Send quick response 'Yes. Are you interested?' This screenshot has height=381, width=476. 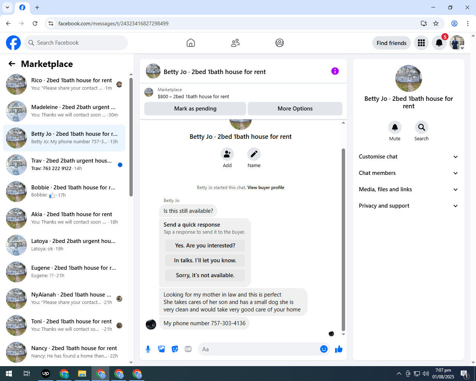tap(205, 246)
